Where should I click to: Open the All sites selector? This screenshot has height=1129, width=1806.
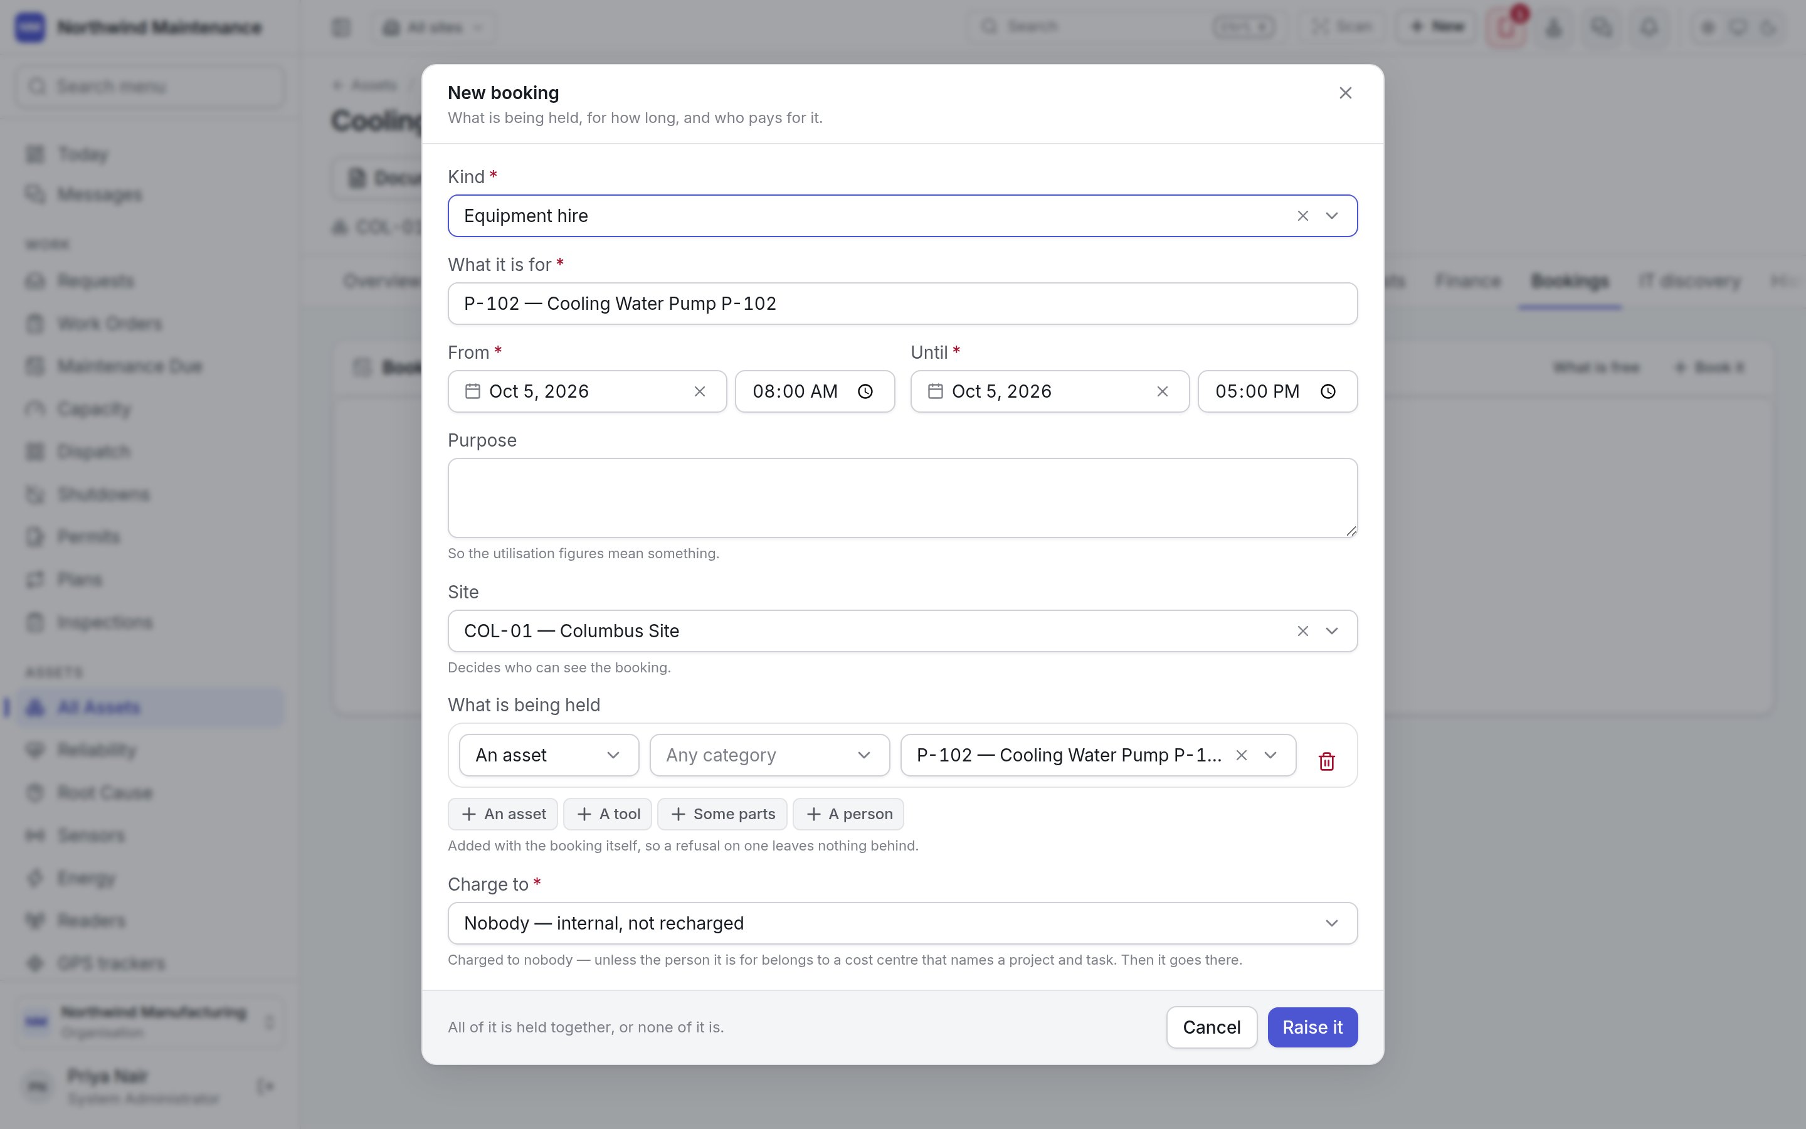(x=433, y=28)
